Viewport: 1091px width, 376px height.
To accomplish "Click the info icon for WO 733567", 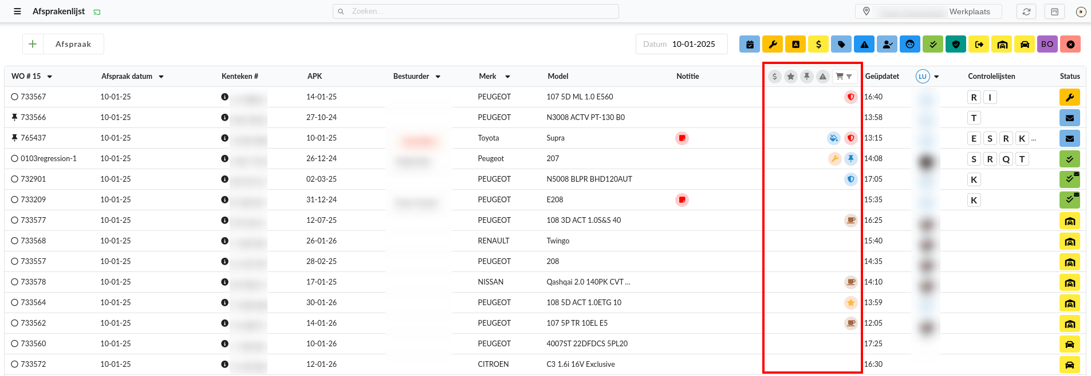I will point(224,97).
